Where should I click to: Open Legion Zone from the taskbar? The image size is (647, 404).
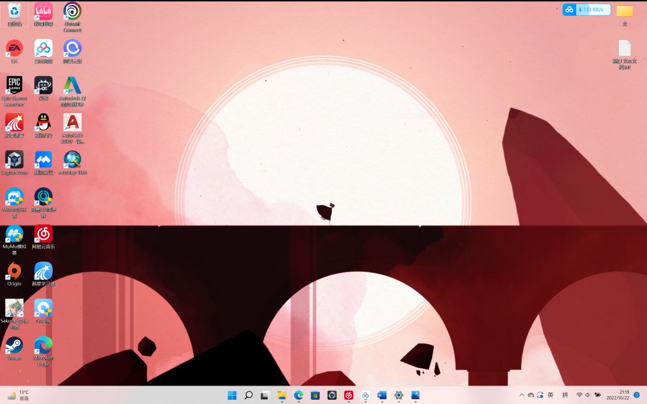332,396
